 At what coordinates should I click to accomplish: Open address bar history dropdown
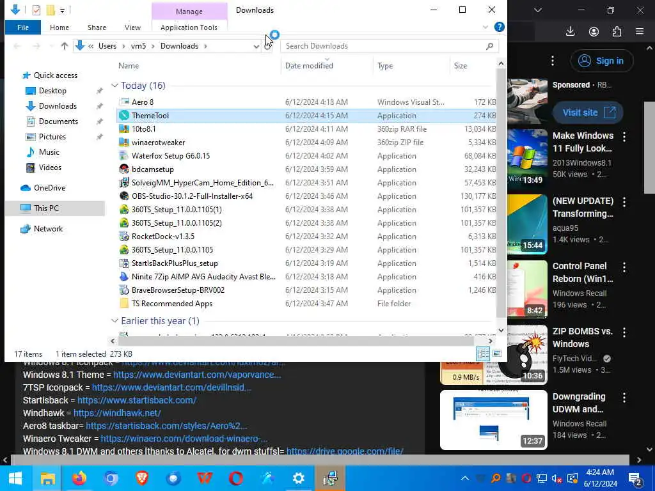click(x=256, y=46)
